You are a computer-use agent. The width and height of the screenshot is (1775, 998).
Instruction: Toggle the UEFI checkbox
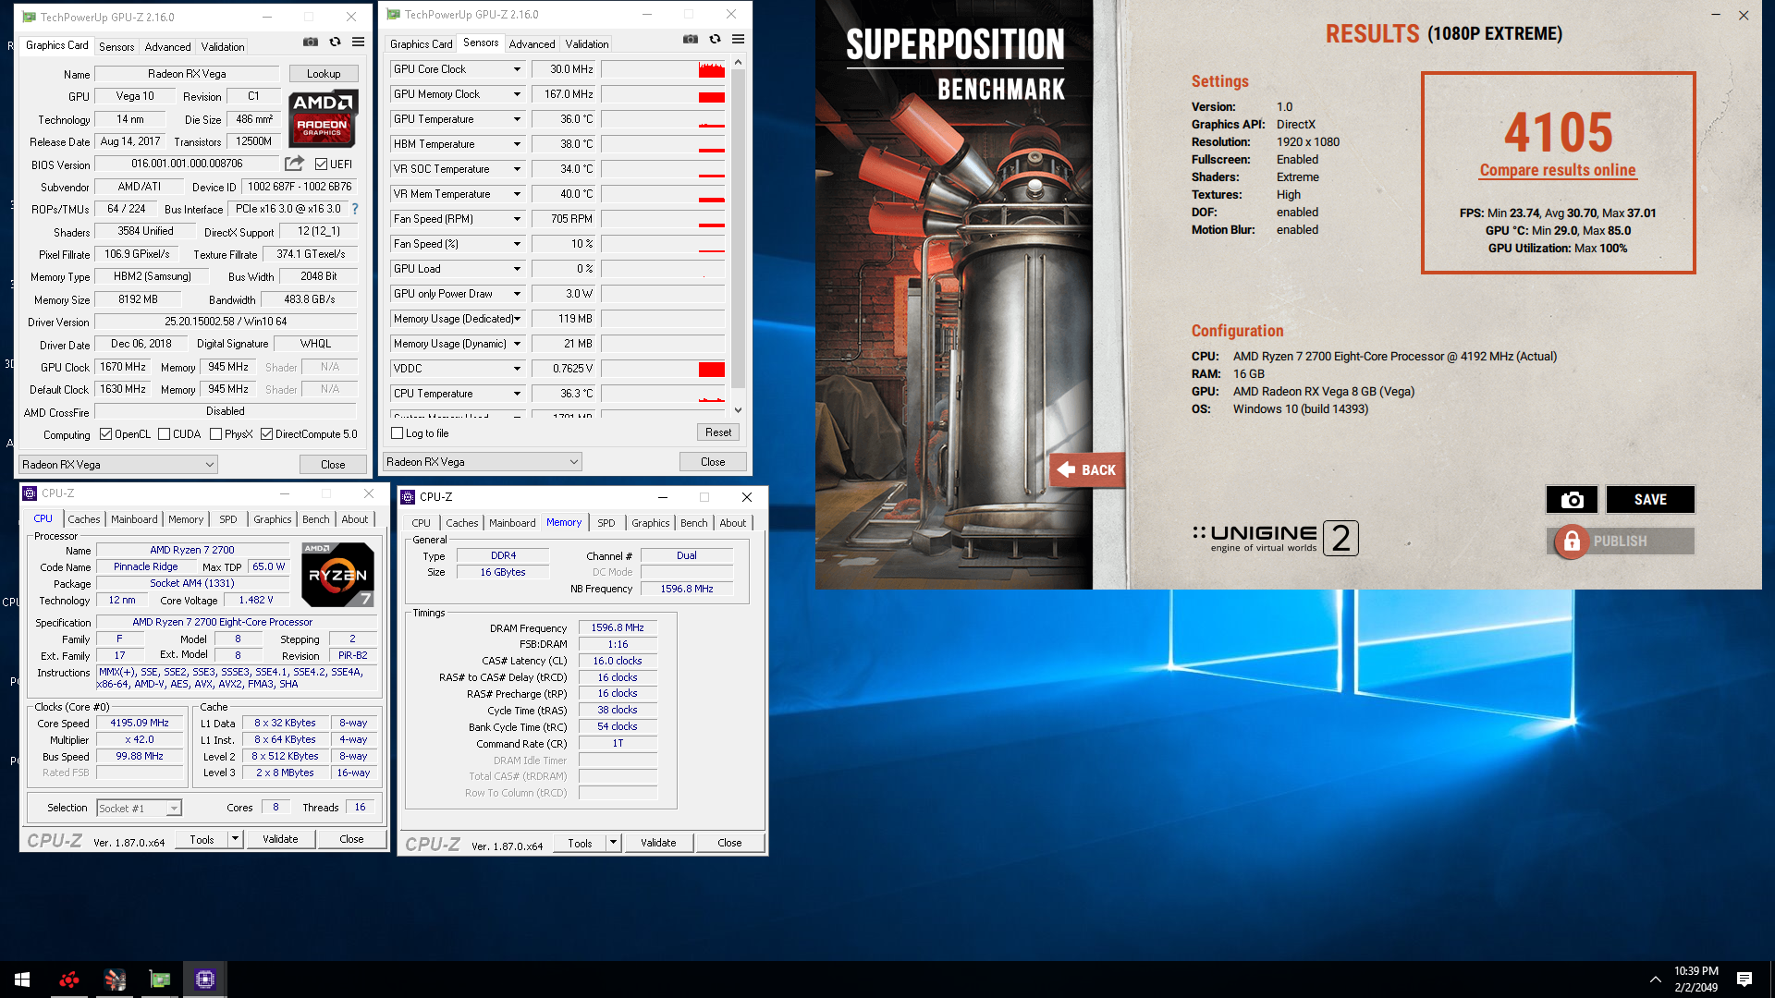[x=321, y=164]
